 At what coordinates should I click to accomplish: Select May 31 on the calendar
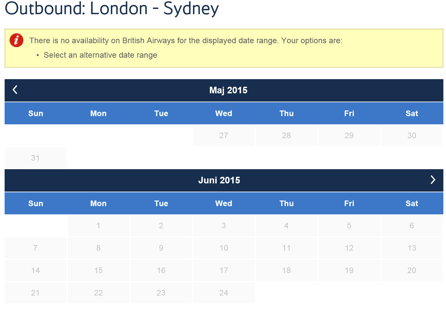pos(35,158)
